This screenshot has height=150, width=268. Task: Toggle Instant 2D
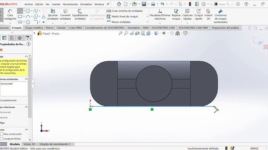(209, 15)
